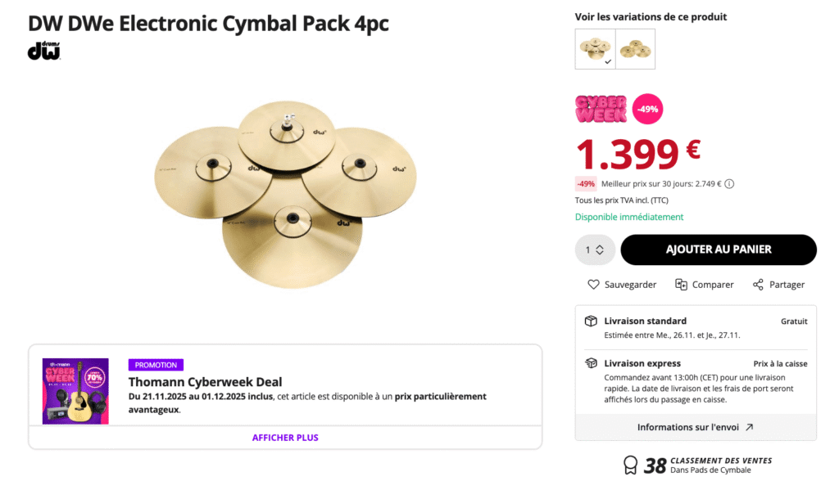Click the Cyberweek promo thumbnail image
This screenshot has width=839, height=481.
coord(75,391)
